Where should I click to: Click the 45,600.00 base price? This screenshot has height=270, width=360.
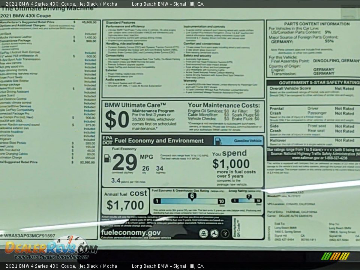tap(89, 22)
